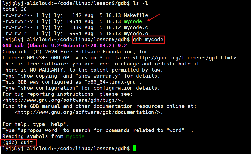
Task: Click the file size 6664
Action: pos(75,34)
